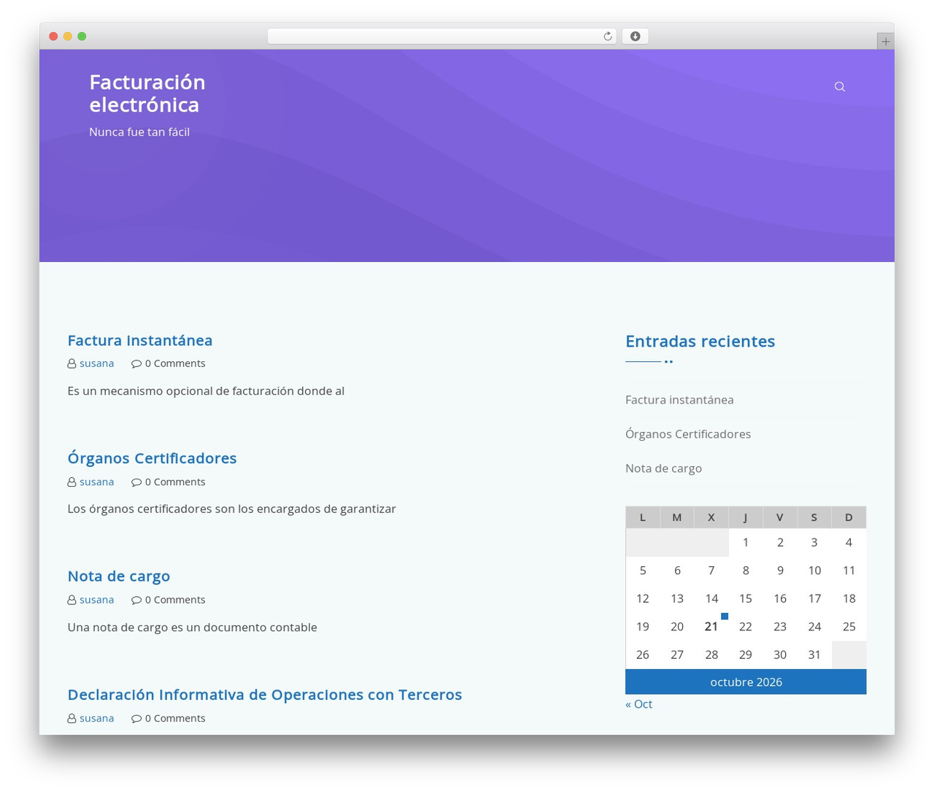Viewport: 934px width, 791px height.
Task: Click the Nunca fue tan fácil tagline
Action: [139, 132]
